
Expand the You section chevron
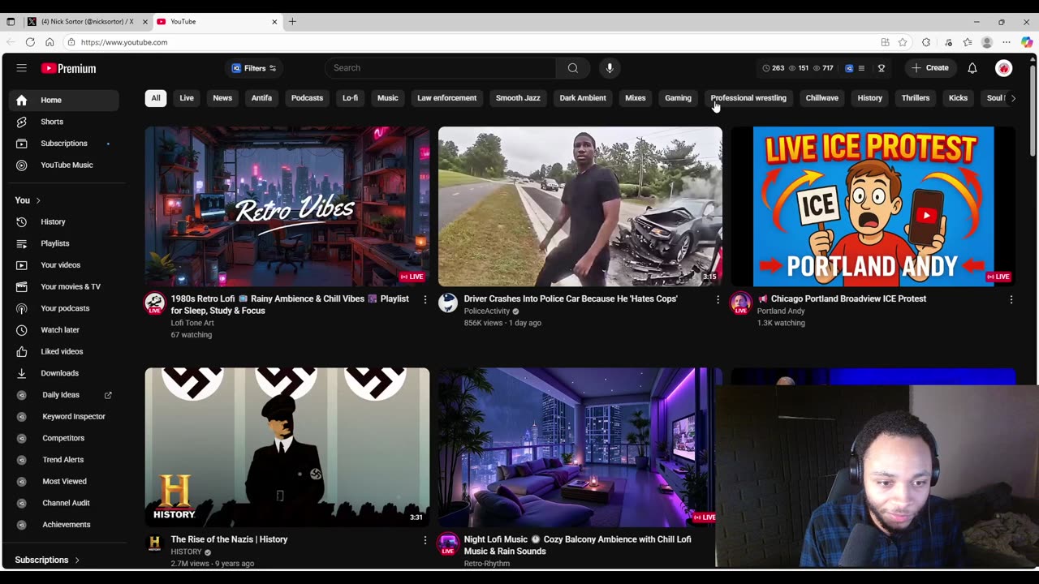click(38, 200)
